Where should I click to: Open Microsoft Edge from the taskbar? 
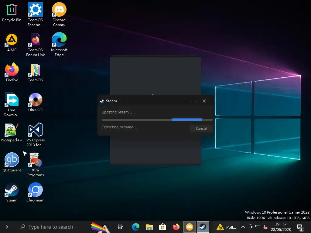[x=136, y=227]
